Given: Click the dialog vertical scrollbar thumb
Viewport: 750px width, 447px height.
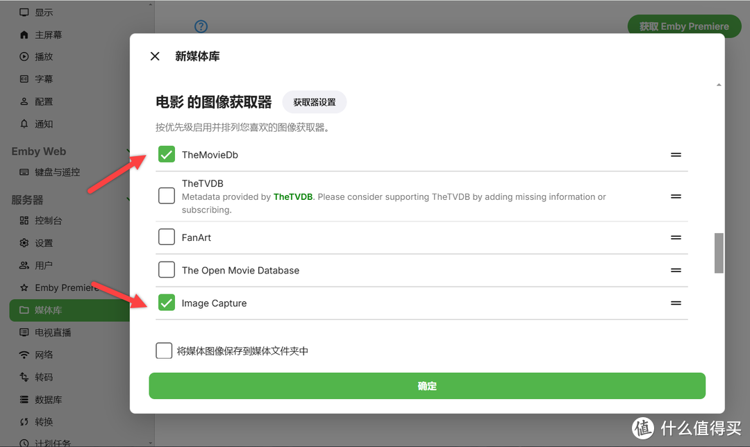Looking at the screenshot, I should 719,253.
